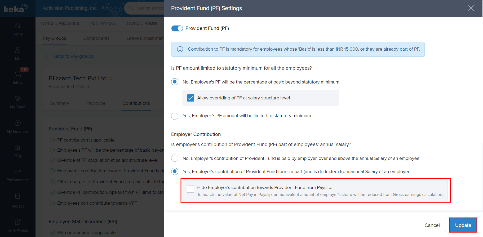Viewport: 483px width, 237px height.
Task: Toggle the Provident Fund (PF) switch
Action: [177, 28]
